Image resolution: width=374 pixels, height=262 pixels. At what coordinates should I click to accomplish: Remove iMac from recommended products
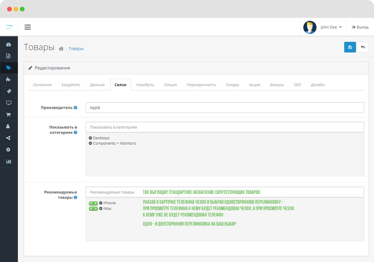pyautogui.click(x=101, y=208)
